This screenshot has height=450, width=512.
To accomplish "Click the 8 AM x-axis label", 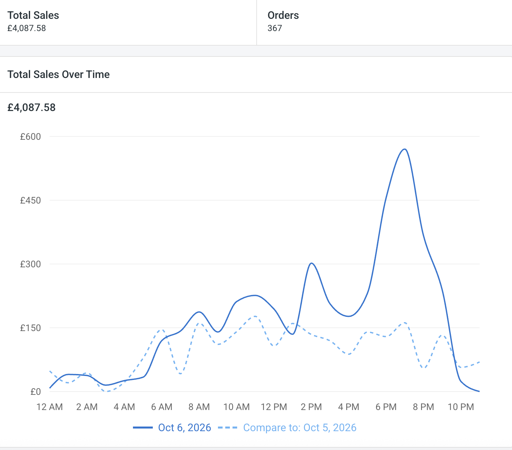I will [x=199, y=407].
